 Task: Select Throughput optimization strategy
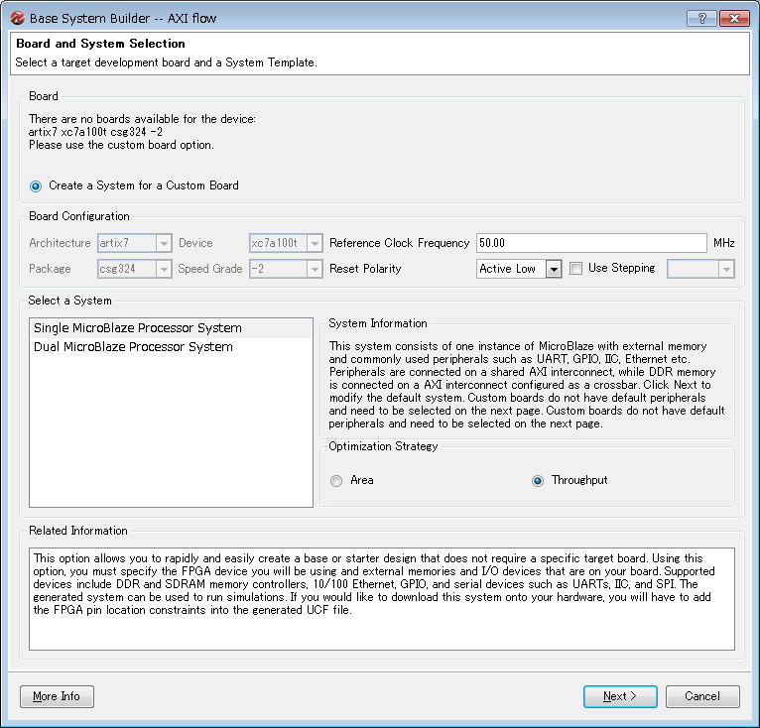point(538,481)
